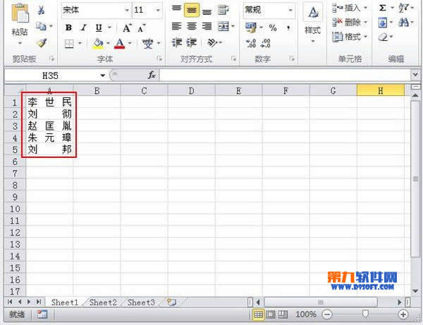Click the wrap text icon

223,11
